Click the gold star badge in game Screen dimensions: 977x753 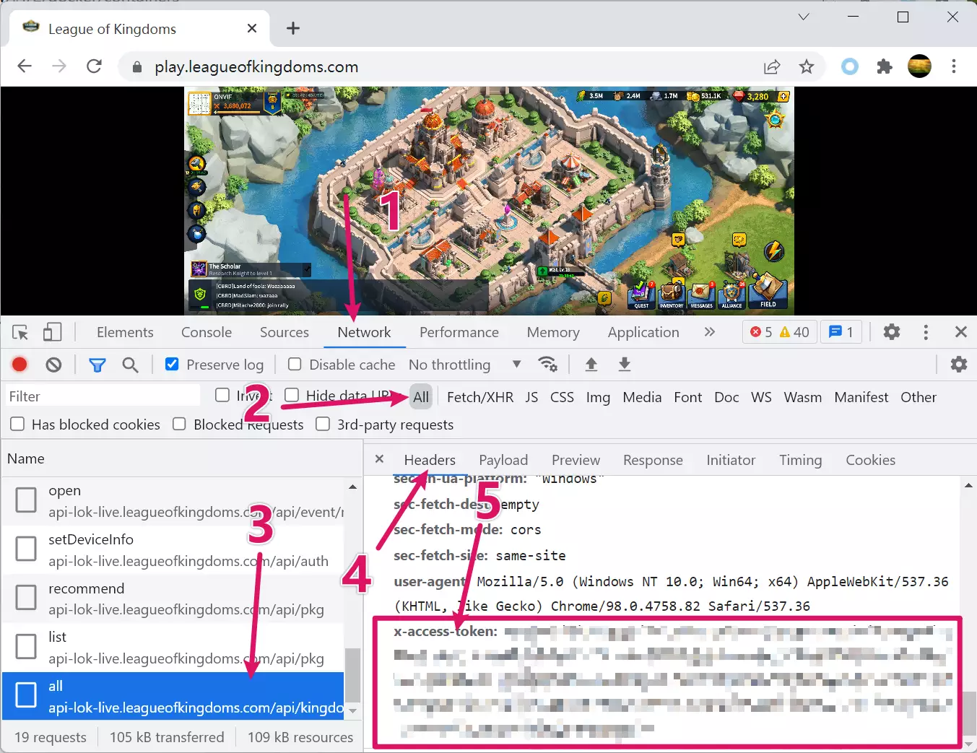click(776, 119)
